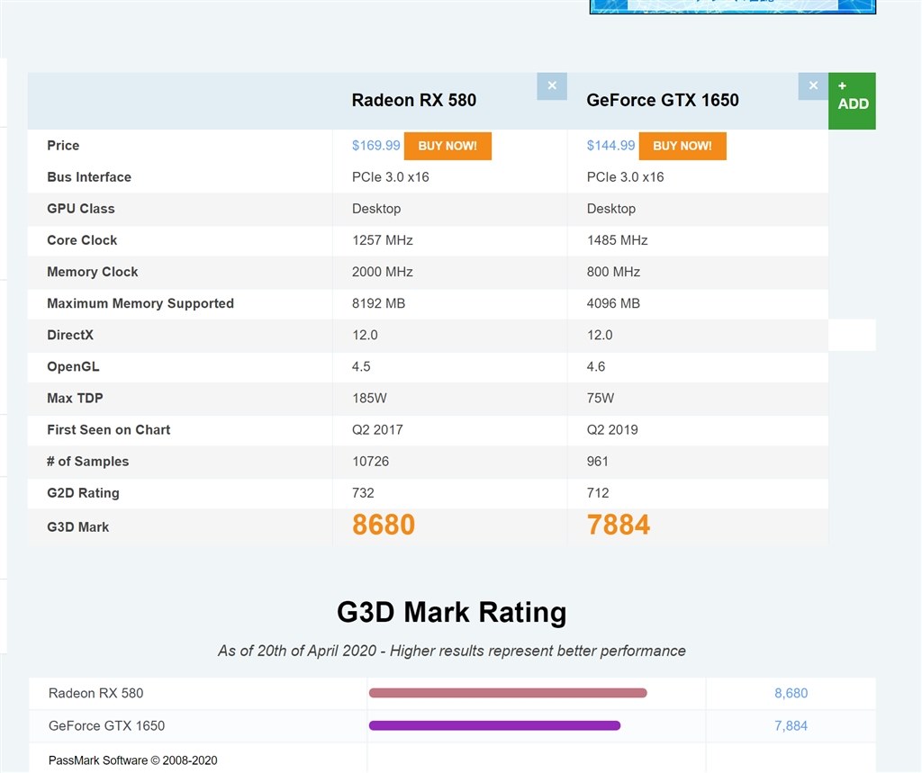
Task: Open the $144.99 price link
Action: click(x=610, y=145)
